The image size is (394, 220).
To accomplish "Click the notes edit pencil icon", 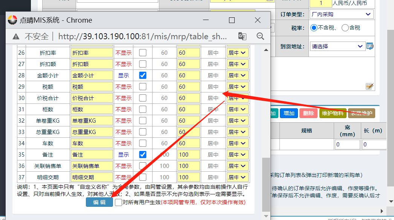I will 370,86.
